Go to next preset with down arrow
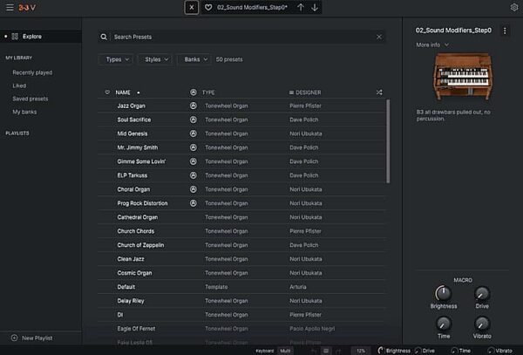Image resolution: width=523 pixels, height=355 pixels. (315, 7)
